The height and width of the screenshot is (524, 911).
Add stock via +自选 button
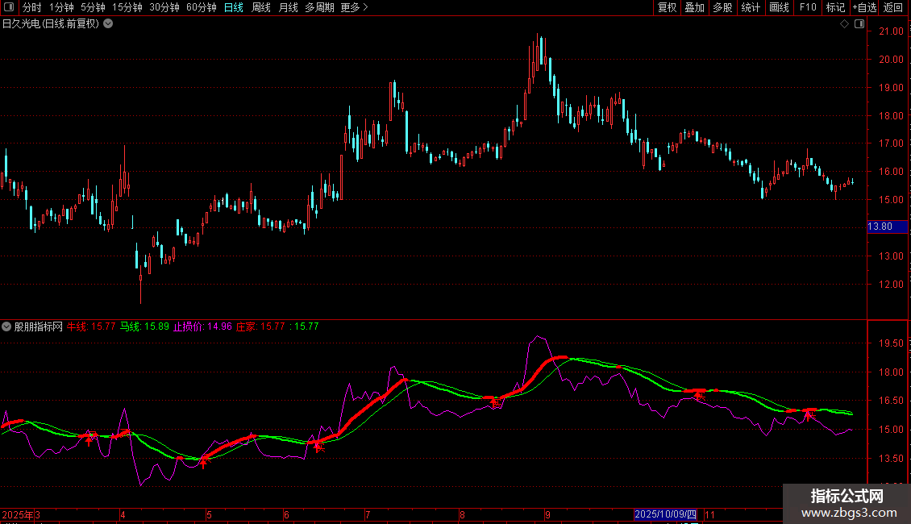864,7
